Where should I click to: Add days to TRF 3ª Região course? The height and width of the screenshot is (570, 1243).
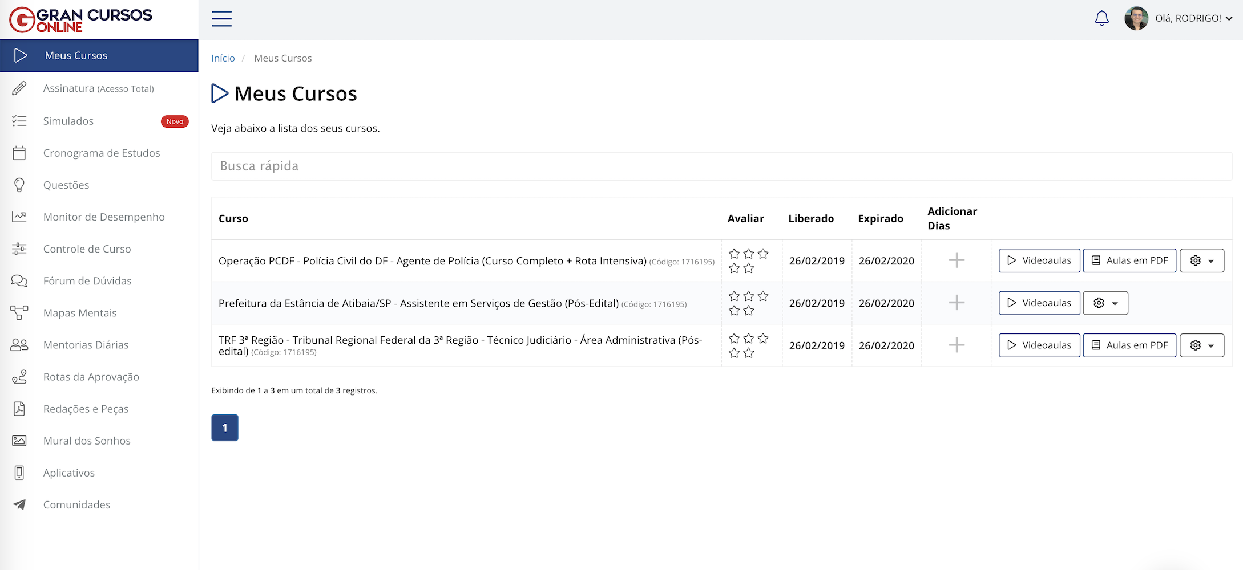click(957, 345)
